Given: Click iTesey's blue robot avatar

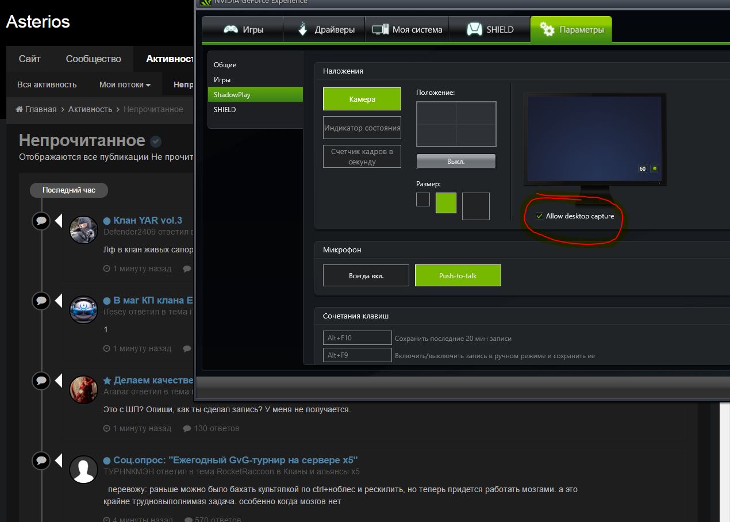Looking at the screenshot, I should pos(83,310).
